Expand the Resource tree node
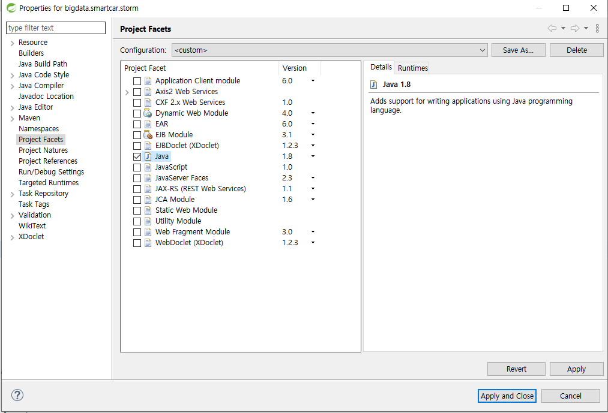 [x=13, y=43]
